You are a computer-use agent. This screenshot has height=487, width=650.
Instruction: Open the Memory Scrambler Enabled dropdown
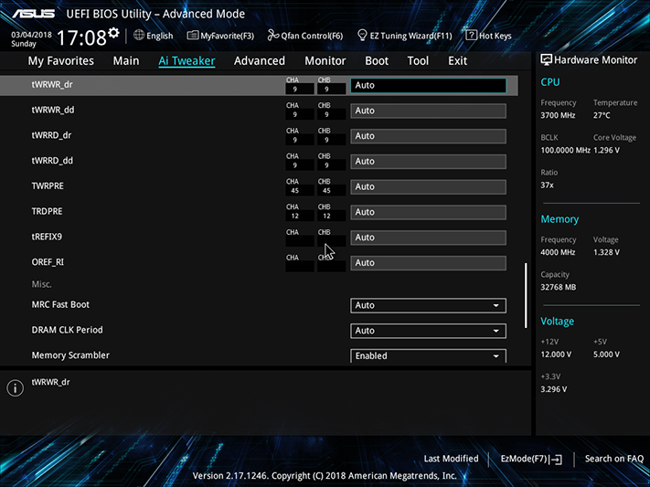pos(428,355)
